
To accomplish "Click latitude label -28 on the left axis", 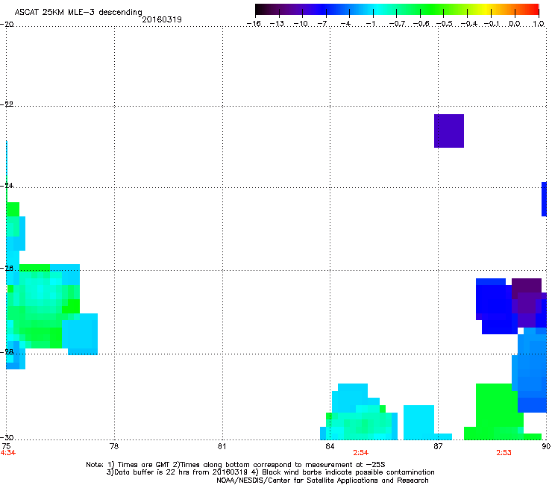I will tap(7, 352).
